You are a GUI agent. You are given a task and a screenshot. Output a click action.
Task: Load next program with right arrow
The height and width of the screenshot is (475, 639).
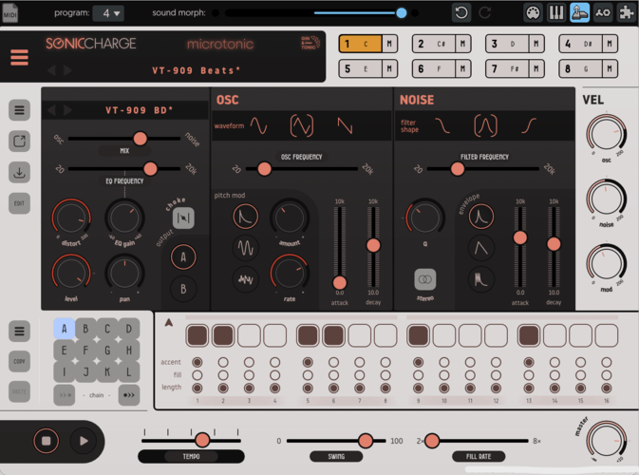tap(67, 70)
